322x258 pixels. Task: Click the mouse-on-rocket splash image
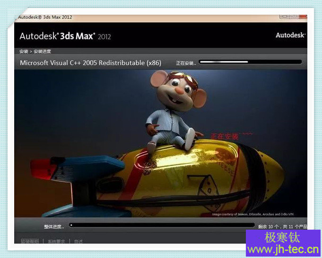(x=161, y=144)
